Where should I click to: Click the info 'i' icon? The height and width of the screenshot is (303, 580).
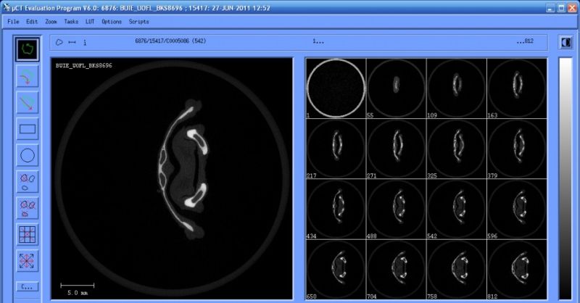[85, 43]
